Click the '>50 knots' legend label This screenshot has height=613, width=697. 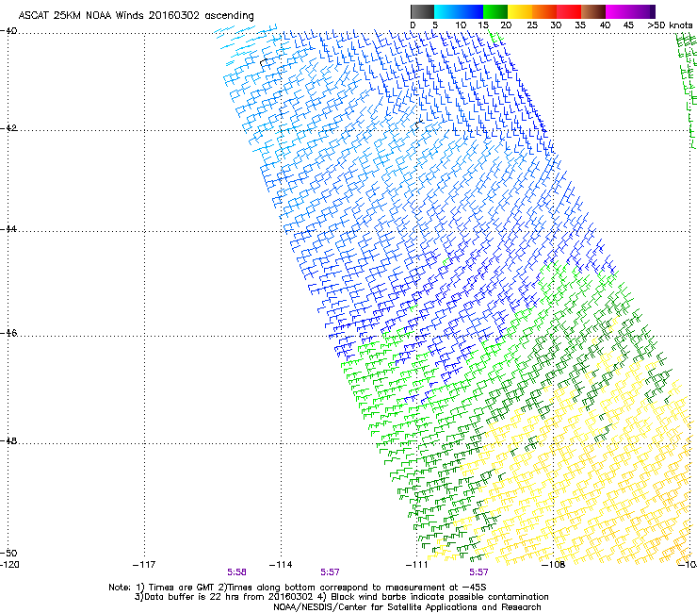pos(670,25)
